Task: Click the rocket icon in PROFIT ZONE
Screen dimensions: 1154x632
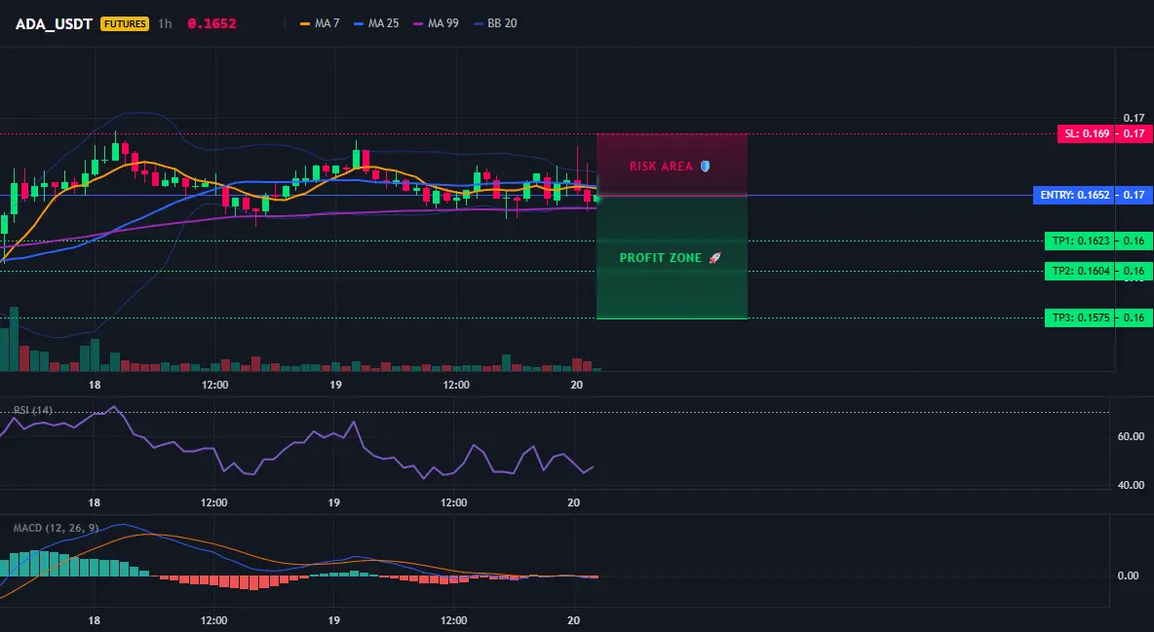Action: click(714, 258)
